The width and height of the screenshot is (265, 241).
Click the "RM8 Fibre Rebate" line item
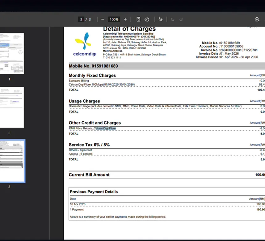[x=92, y=128]
